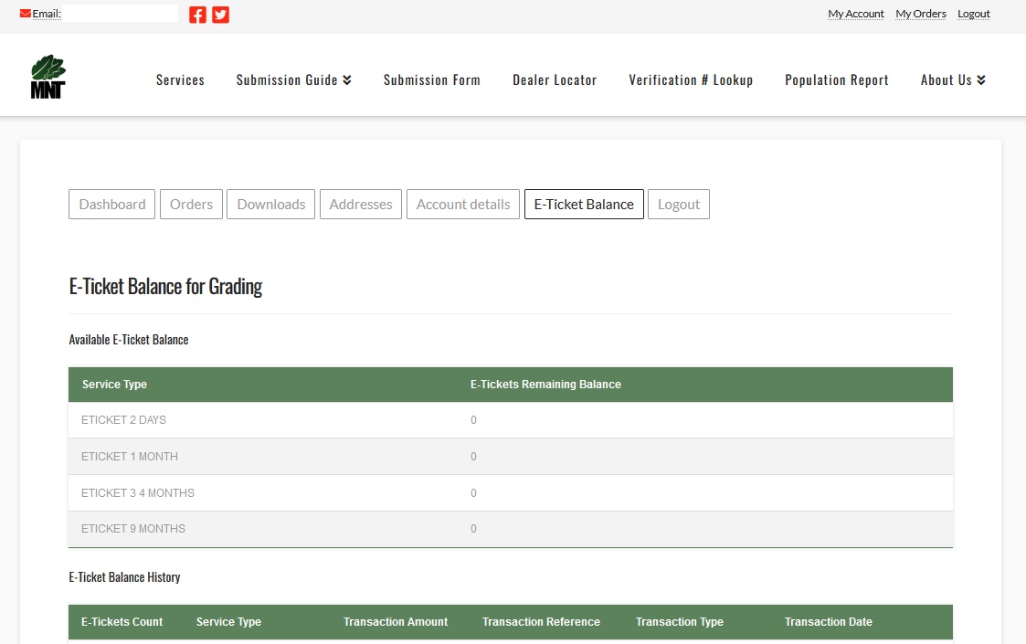This screenshot has width=1026, height=644.
Task: Open the Services menu item
Action: (x=180, y=79)
